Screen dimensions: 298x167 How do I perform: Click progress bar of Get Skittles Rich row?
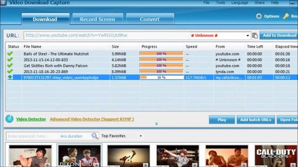tap(162, 65)
